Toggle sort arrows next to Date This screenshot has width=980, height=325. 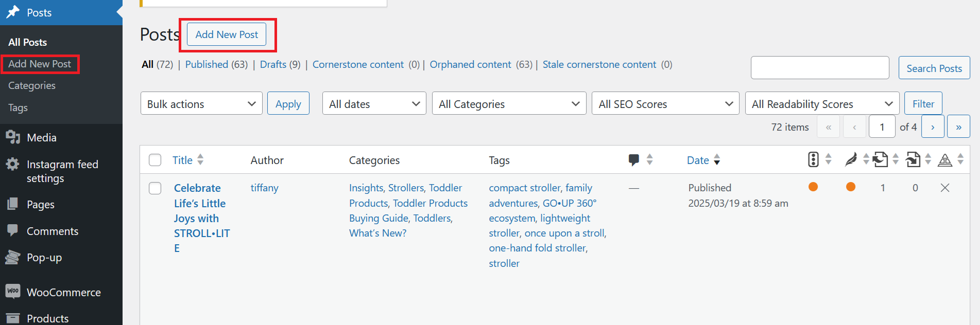click(717, 159)
